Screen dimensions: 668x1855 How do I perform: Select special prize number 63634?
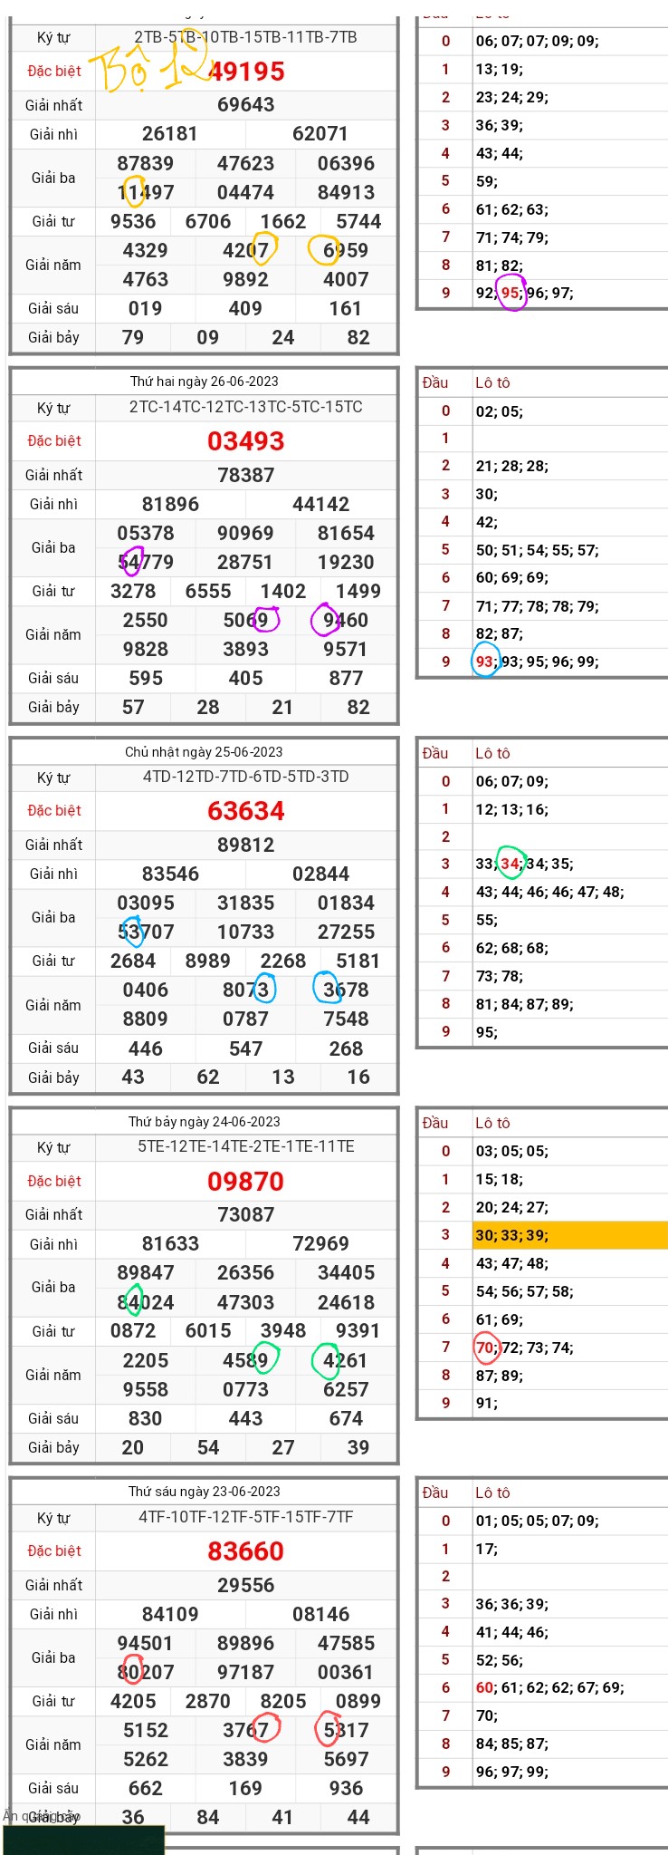pos(246,811)
